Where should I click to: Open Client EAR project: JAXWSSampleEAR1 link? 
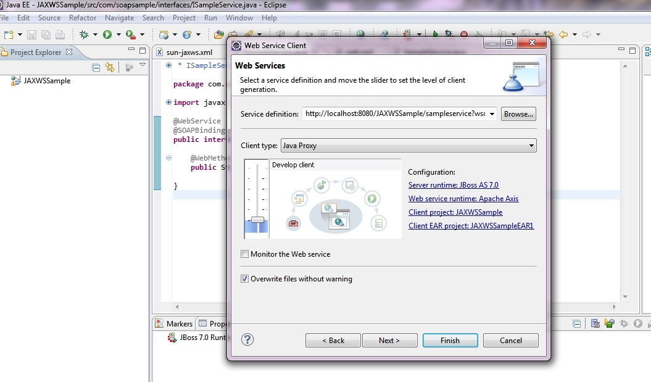click(471, 225)
